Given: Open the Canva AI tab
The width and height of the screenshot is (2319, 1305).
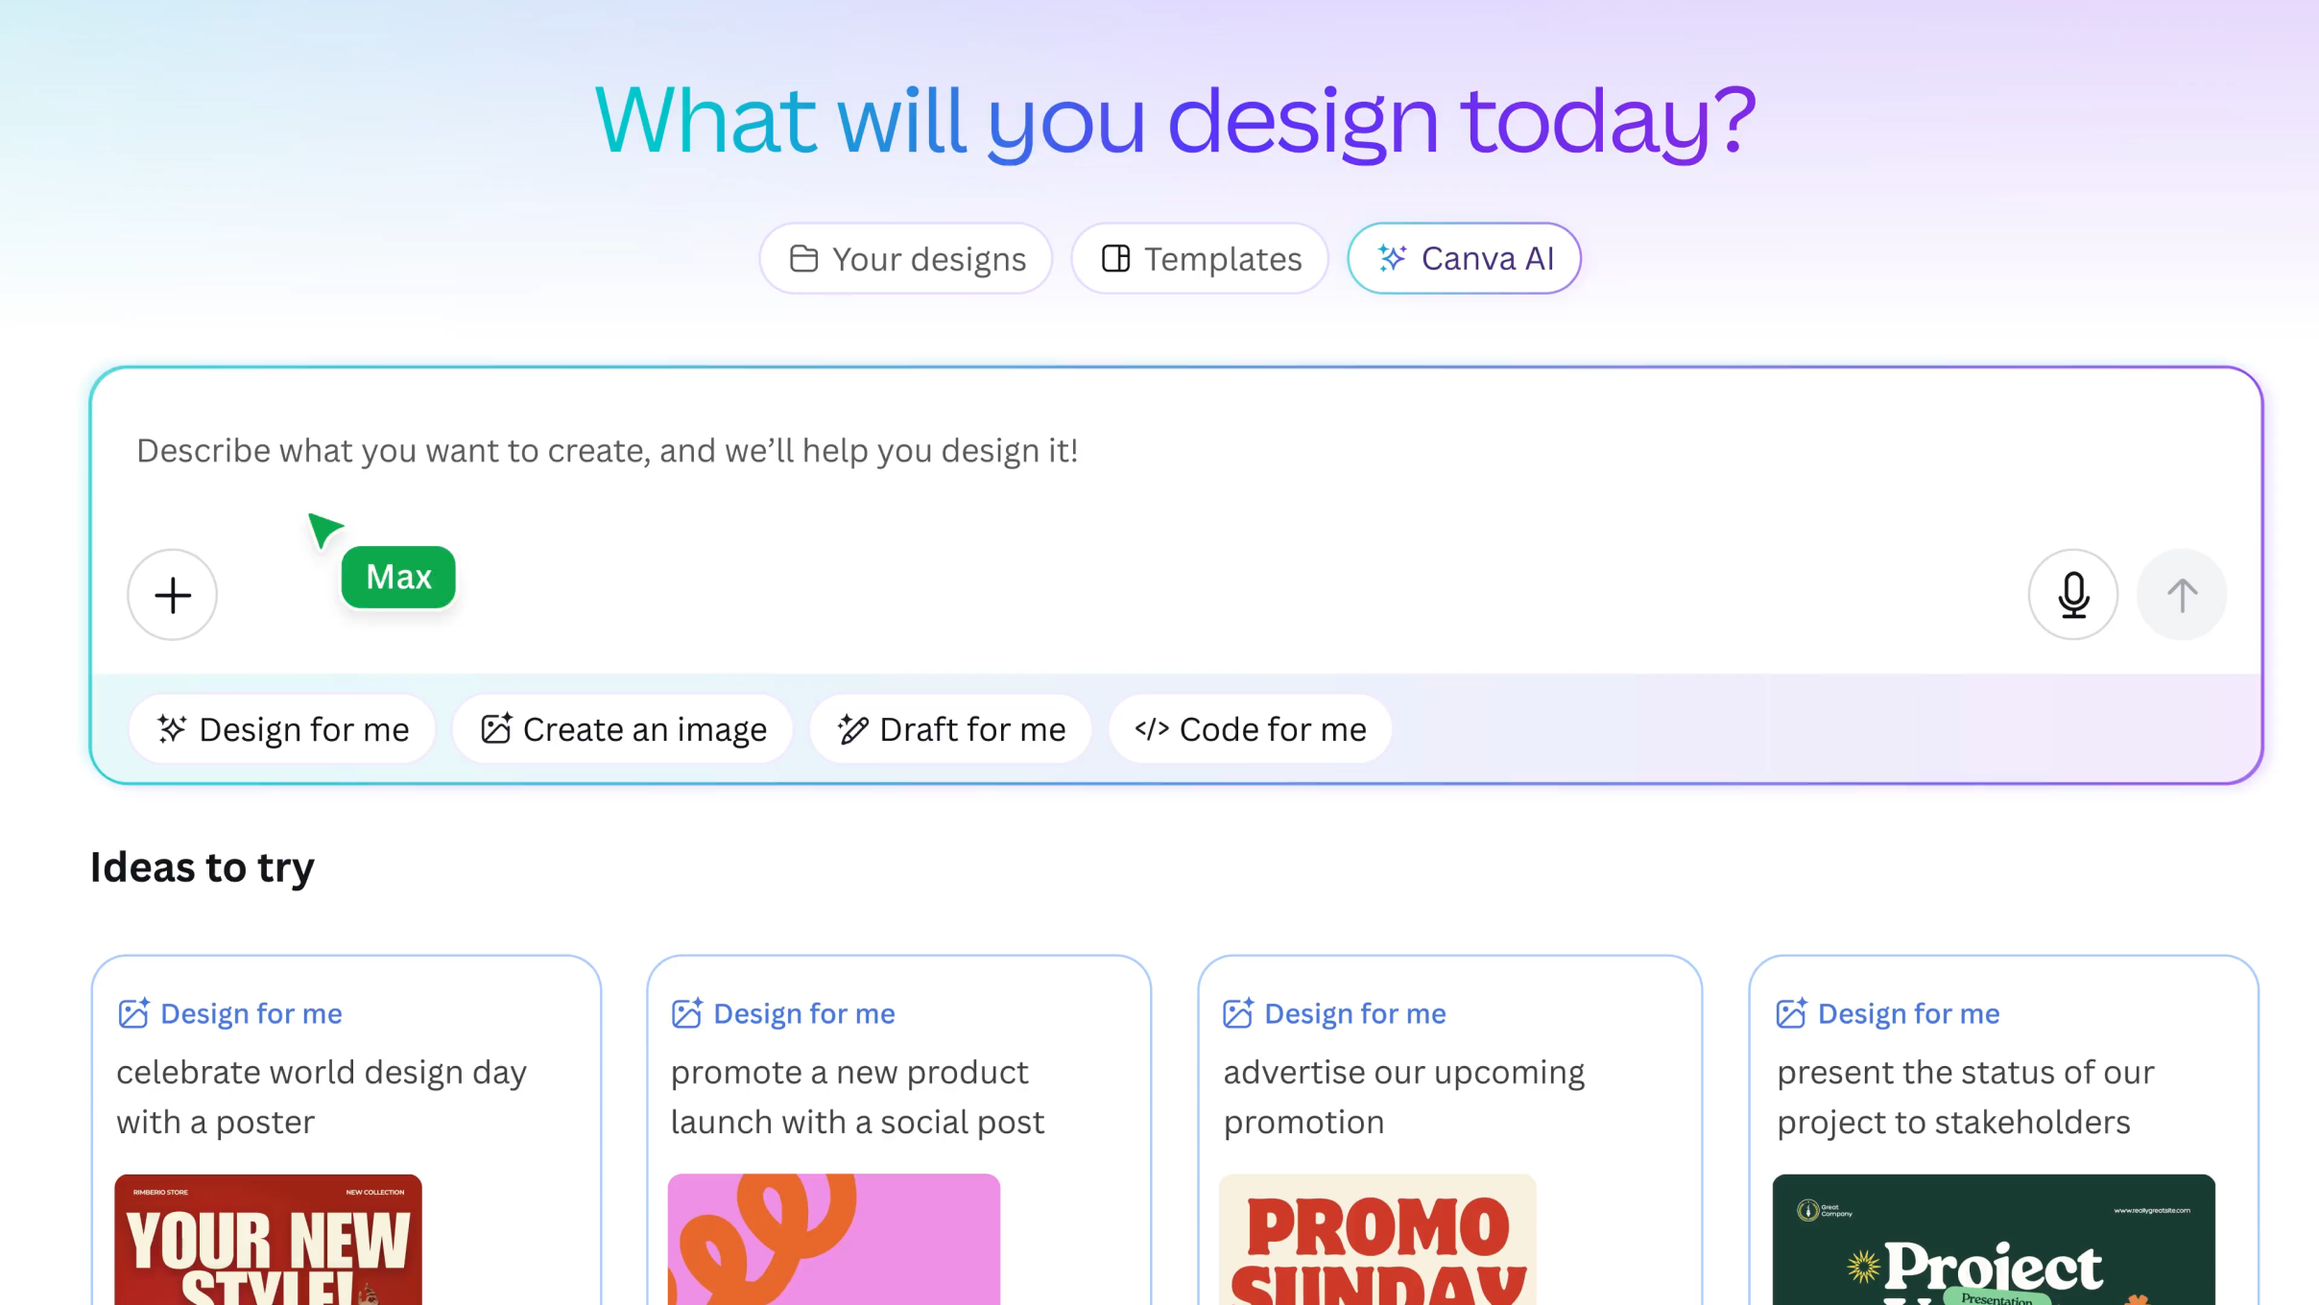Looking at the screenshot, I should (1463, 258).
